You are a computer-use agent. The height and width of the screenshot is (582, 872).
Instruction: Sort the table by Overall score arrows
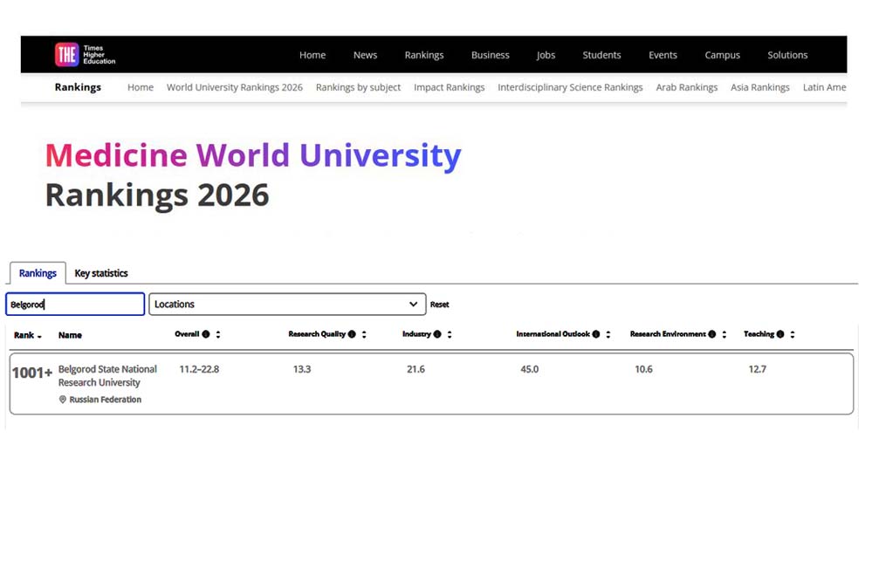click(x=218, y=334)
